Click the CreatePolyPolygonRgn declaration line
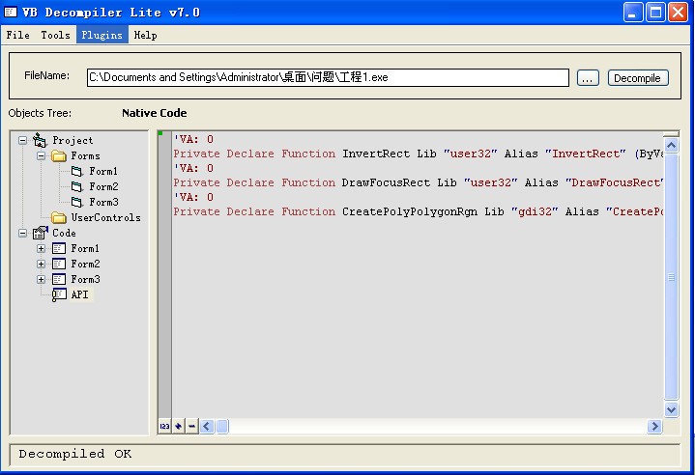The image size is (695, 475). click(418, 211)
